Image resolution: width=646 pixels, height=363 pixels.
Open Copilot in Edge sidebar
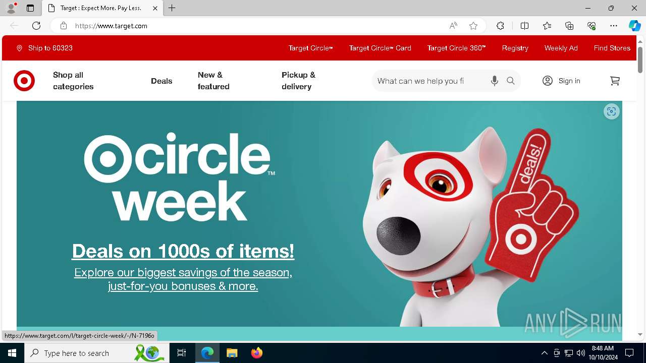[x=634, y=26]
